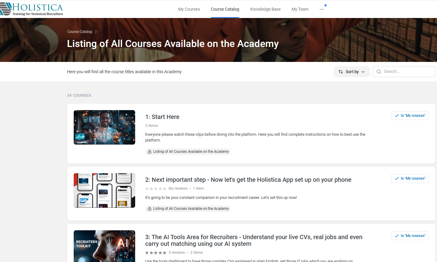Open the Holistica App course thumbnail

click(x=104, y=190)
